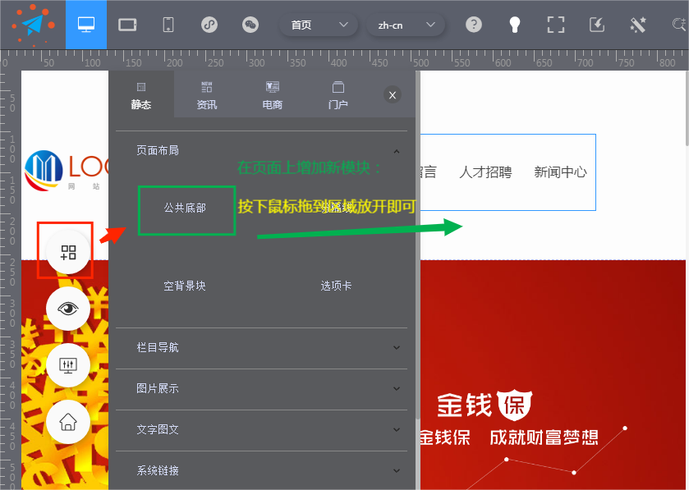Switch to the 资讯 tab
The height and width of the screenshot is (490, 689).
[207, 94]
